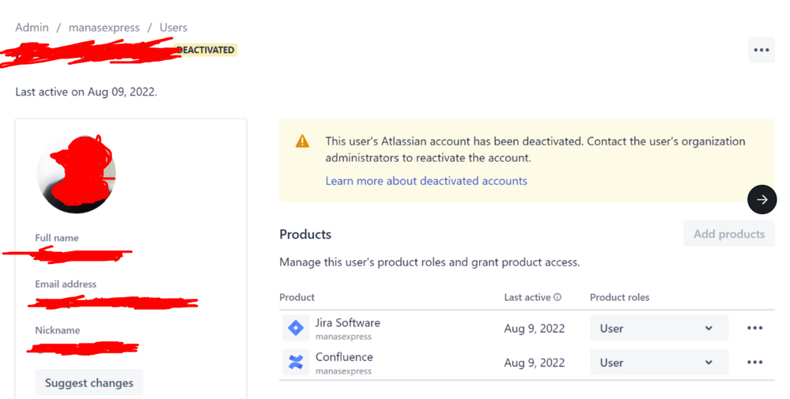Click the user's profile avatar
This screenshot has height=399, width=790.
pyautogui.click(x=77, y=174)
